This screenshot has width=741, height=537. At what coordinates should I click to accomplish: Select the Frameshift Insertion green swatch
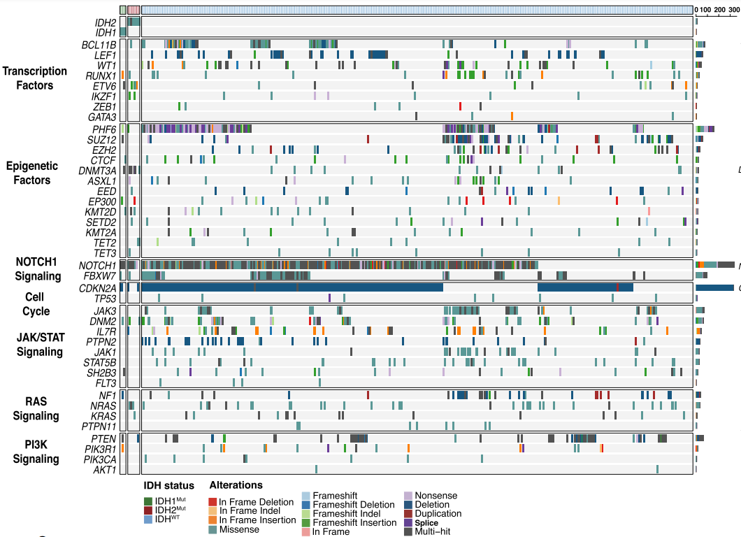pyautogui.click(x=306, y=522)
